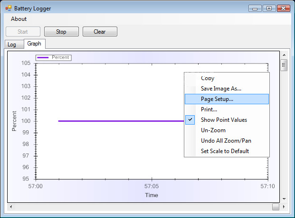Click the Clear button
Viewport: 295px width, 218px height.
100,32
